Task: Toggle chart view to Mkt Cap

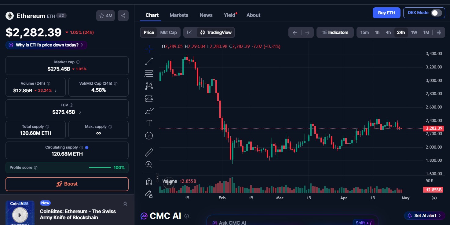Action: [x=168, y=32]
